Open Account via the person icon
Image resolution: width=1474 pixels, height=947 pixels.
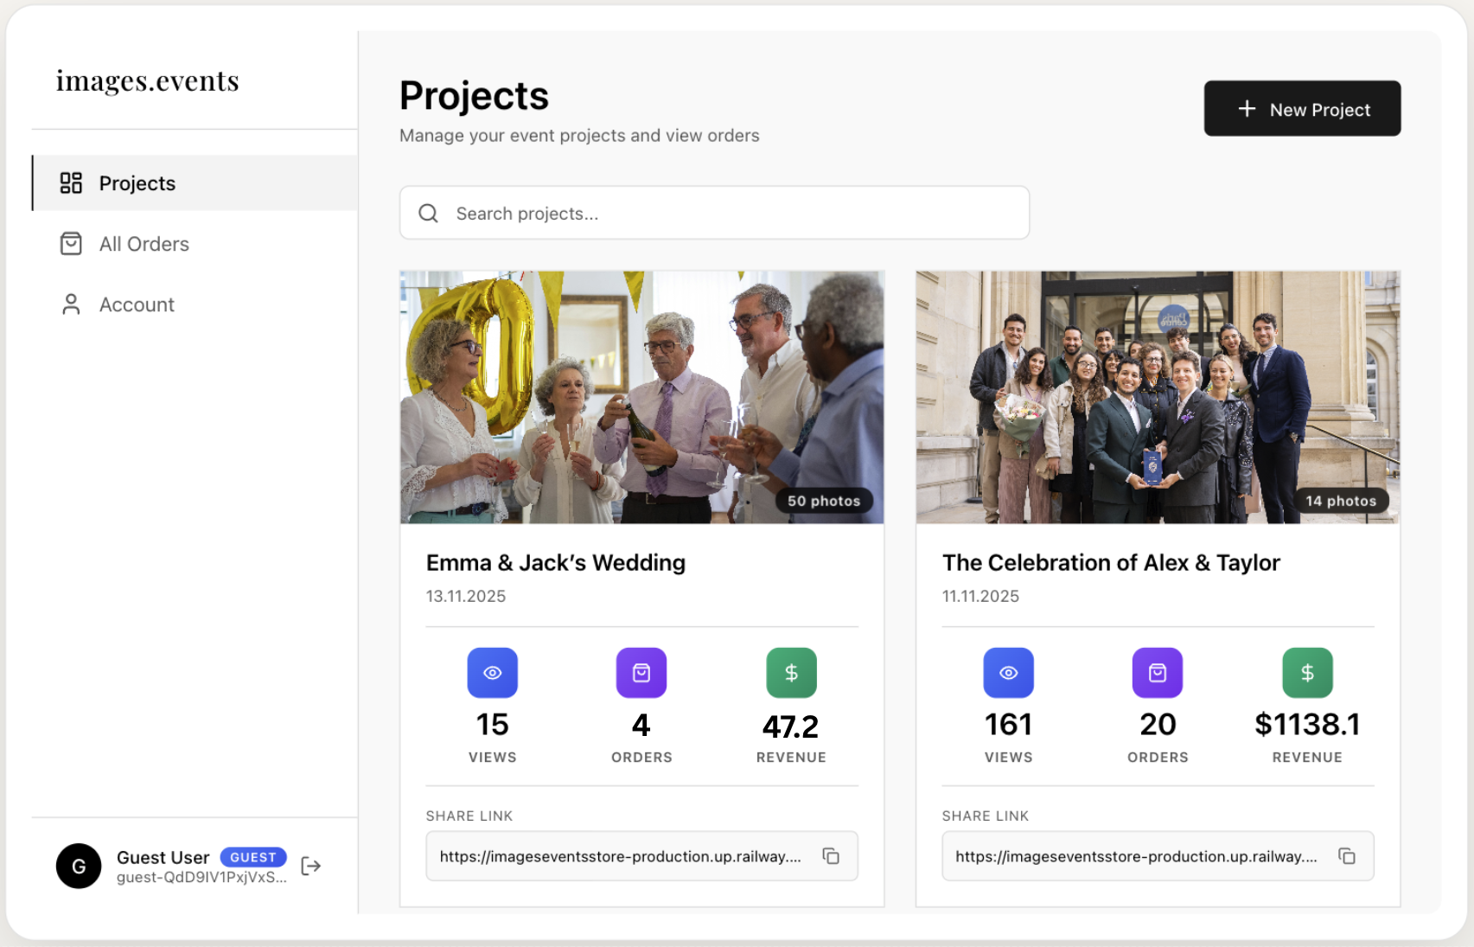(x=70, y=304)
